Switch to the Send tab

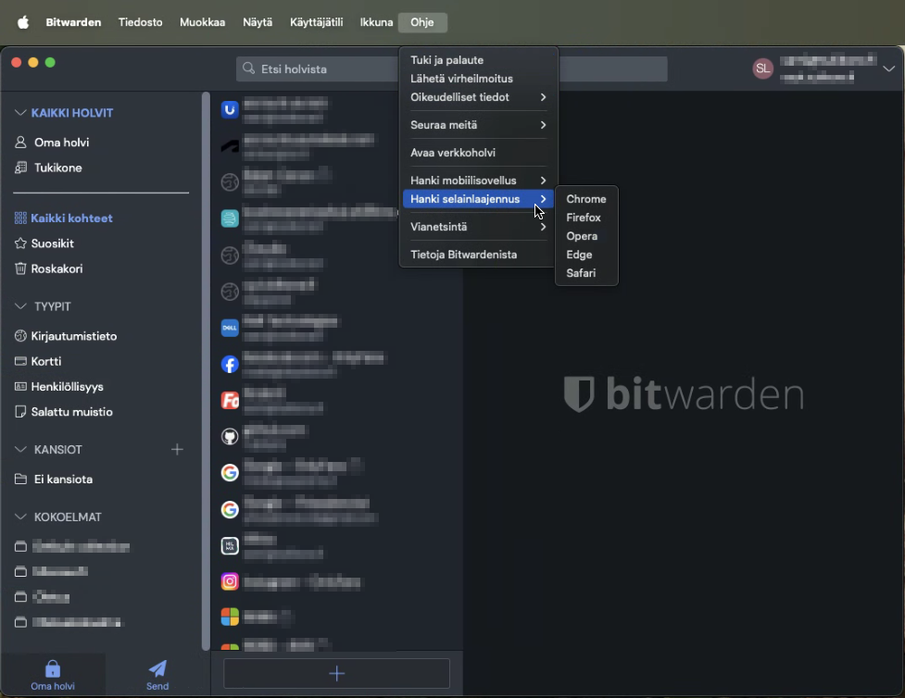(157, 675)
